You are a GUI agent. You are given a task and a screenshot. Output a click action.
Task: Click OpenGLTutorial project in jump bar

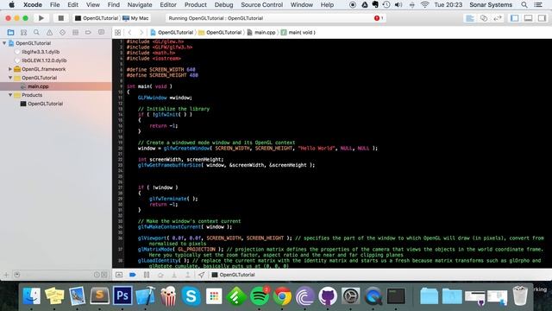click(172, 33)
